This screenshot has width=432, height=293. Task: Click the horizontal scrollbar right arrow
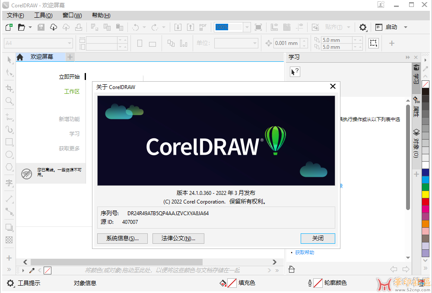[274, 261]
